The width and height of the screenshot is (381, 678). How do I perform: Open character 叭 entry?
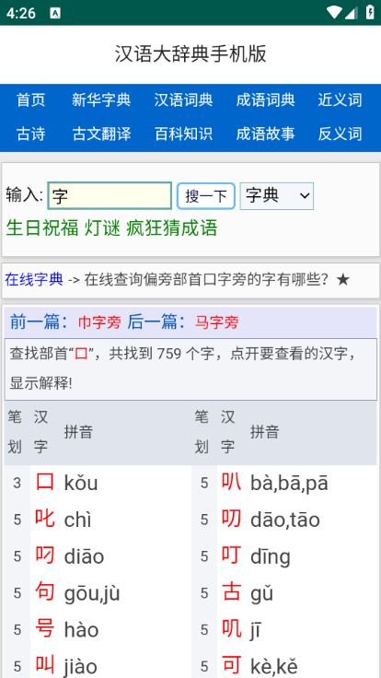(232, 482)
